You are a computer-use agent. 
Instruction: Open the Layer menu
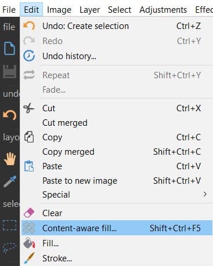coord(89,10)
